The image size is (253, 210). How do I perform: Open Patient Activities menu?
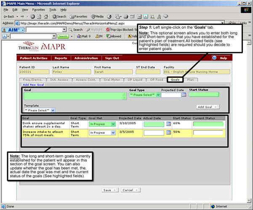click(x=34, y=58)
